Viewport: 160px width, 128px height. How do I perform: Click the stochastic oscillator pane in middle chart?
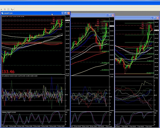point(90,119)
